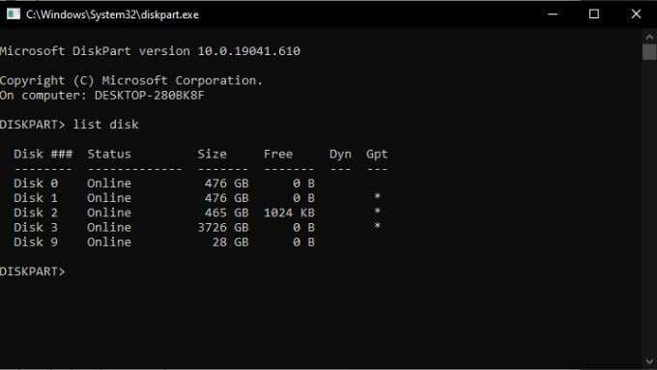Click the Disk 9 row with 28 GB
The image size is (657, 370).
(x=164, y=242)
